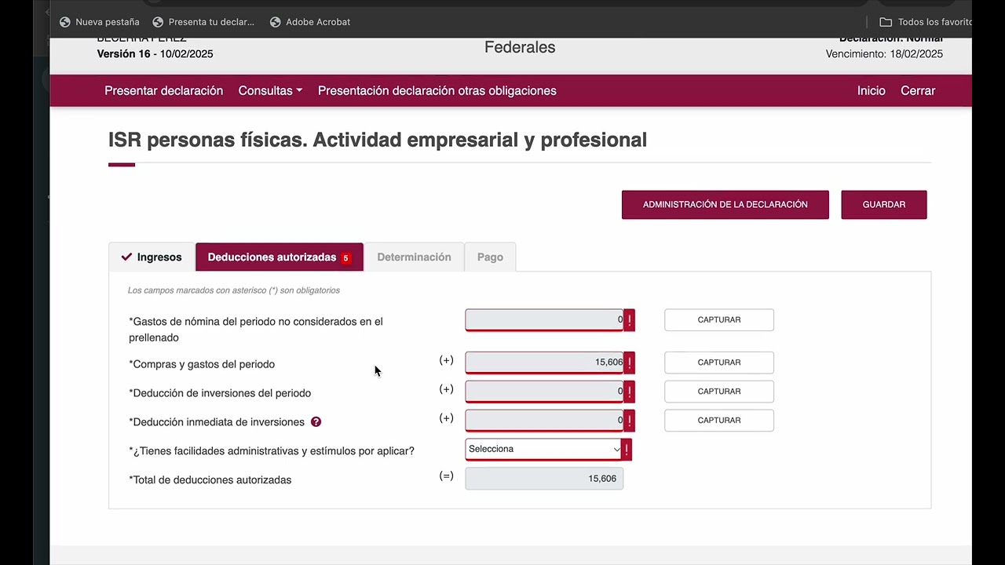Click error icon beside Deducción de inversiones del periodo
The width and height of the screenshot is (1005, 565).
click(629, 392)
